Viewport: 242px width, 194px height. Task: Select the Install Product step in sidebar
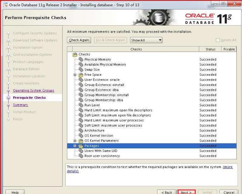click(x=24, y=112)
